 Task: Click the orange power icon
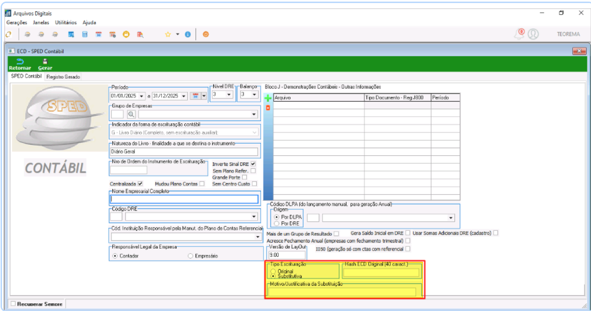(206, 34)
